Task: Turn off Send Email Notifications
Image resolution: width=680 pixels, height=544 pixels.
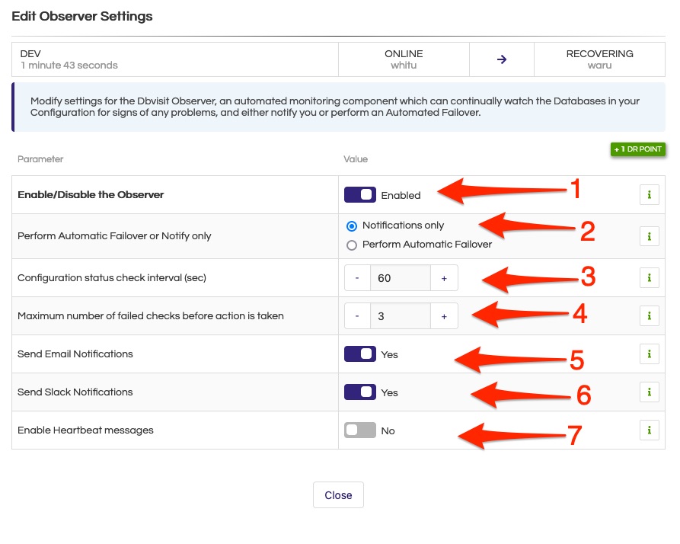Action: pos(359,354)
